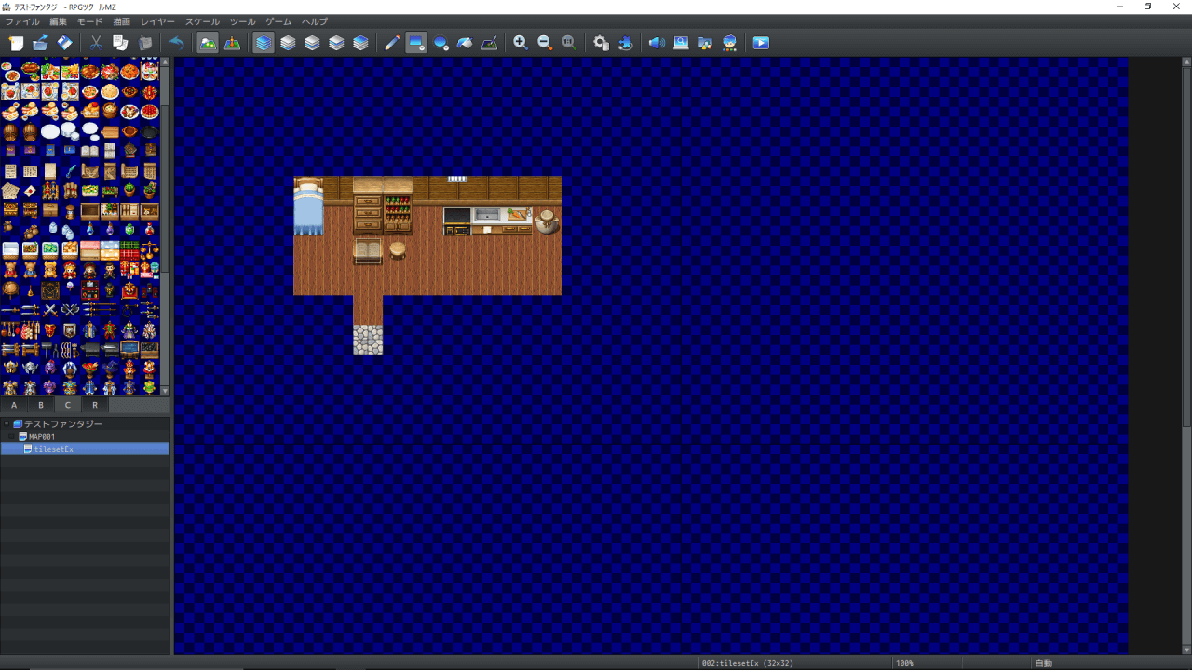Open the Resource Manager icon
Image resolution: width=1192 pixels, height=670 pixels.
click(x=705, y=43)
